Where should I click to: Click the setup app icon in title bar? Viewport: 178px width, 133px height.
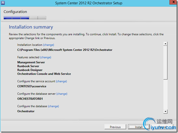(3, 3)
